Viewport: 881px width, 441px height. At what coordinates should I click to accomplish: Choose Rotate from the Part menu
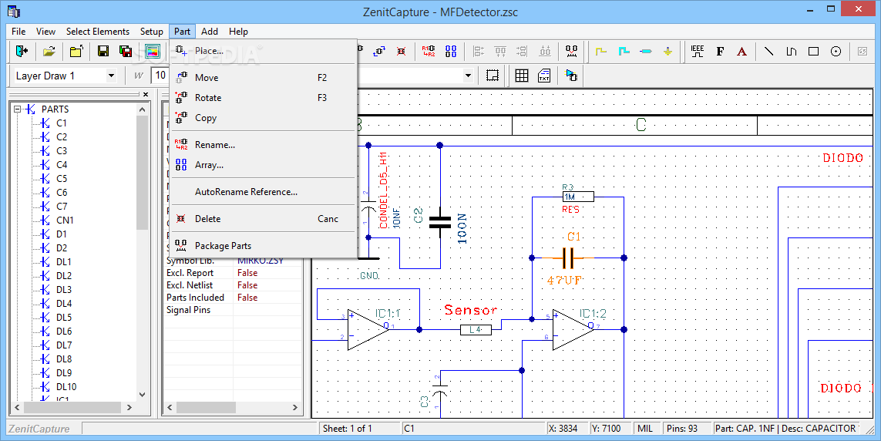pos(263,98)
